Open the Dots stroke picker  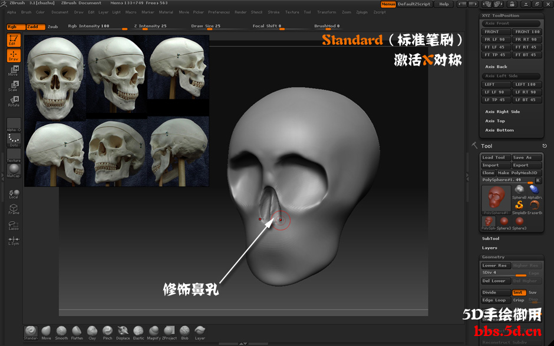click(14, 140)
